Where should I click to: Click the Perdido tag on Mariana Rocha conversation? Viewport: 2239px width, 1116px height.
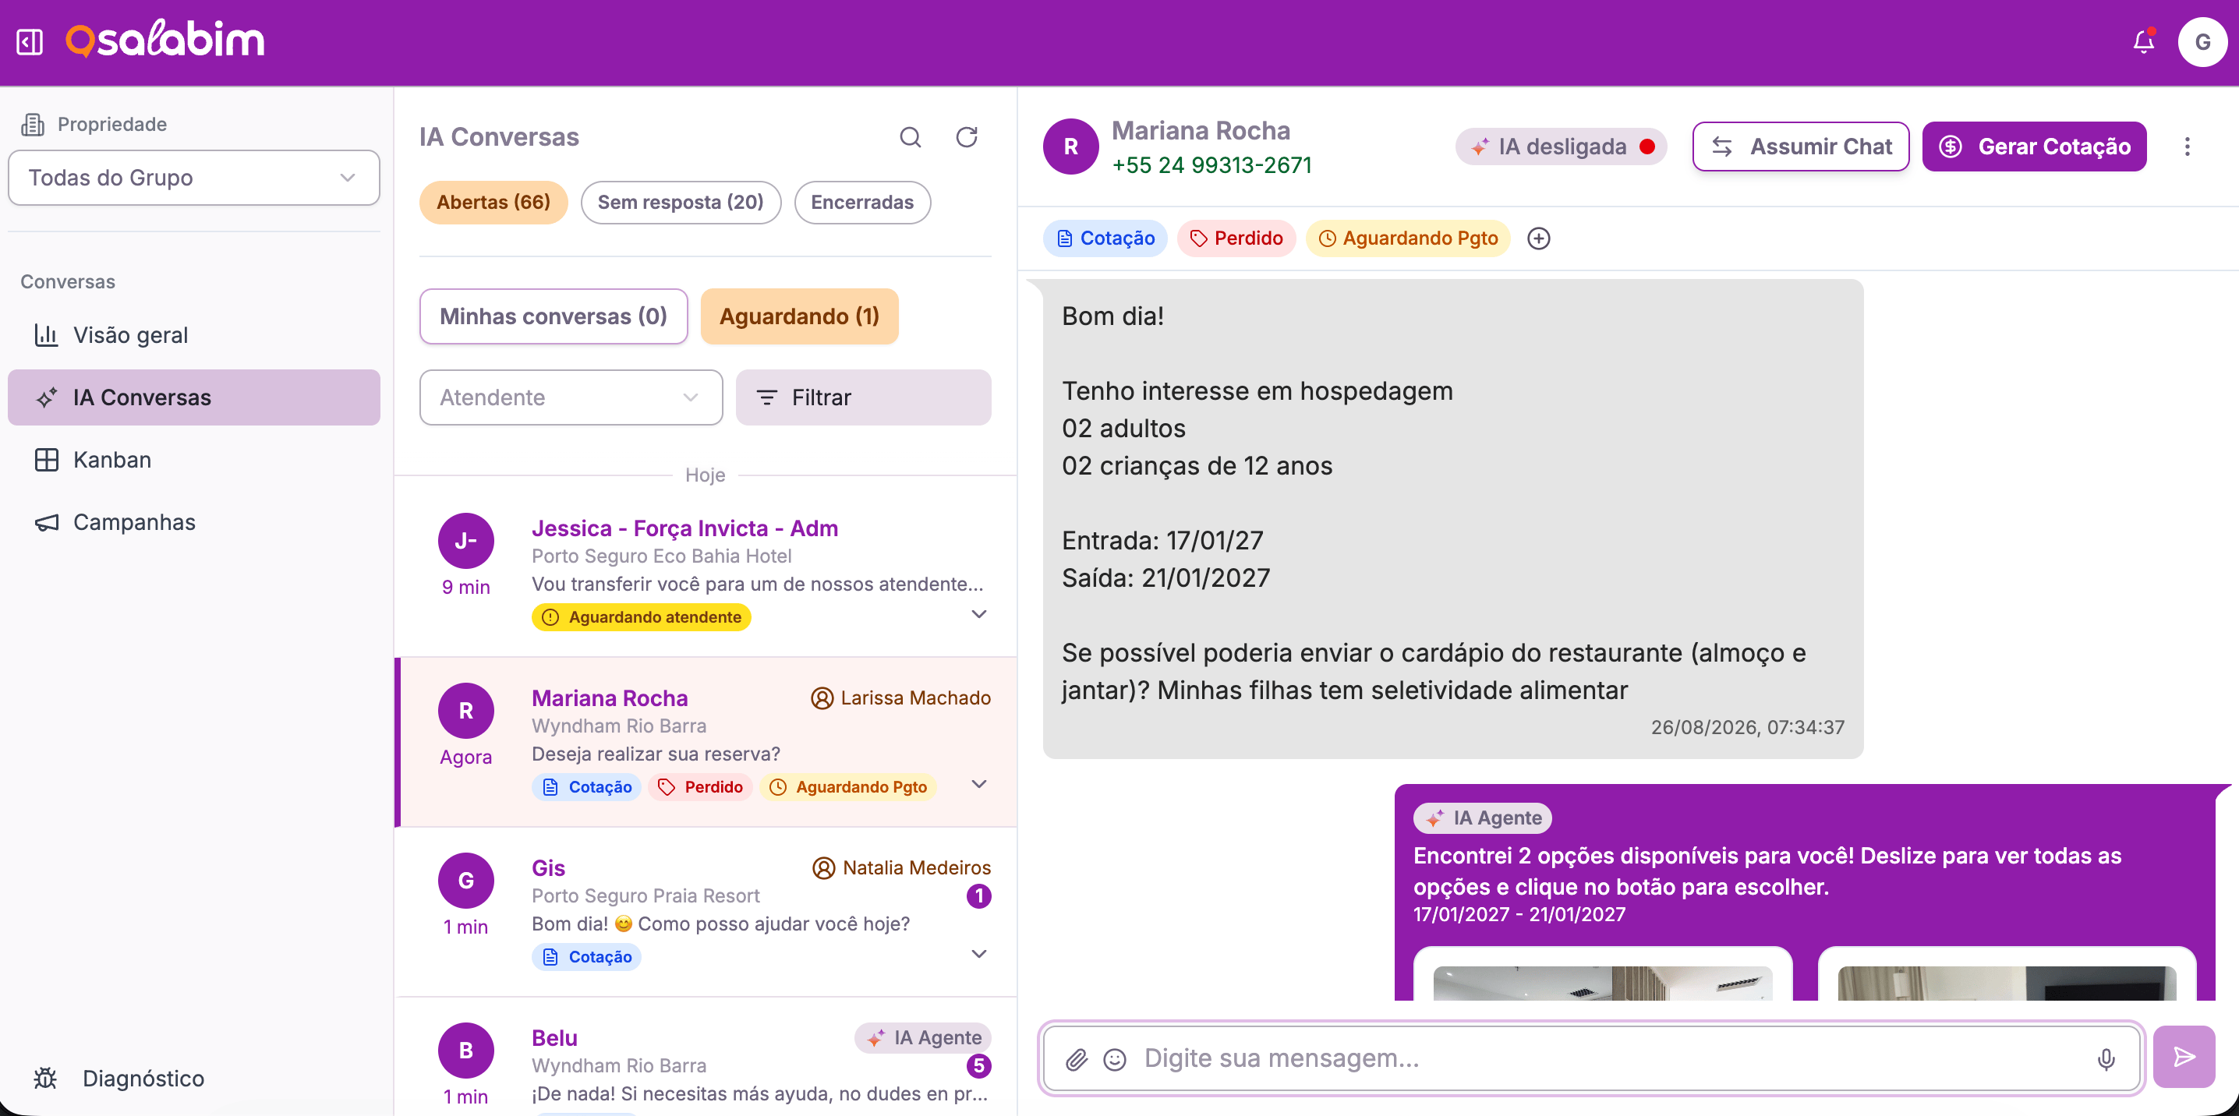(x=701, y=787)
